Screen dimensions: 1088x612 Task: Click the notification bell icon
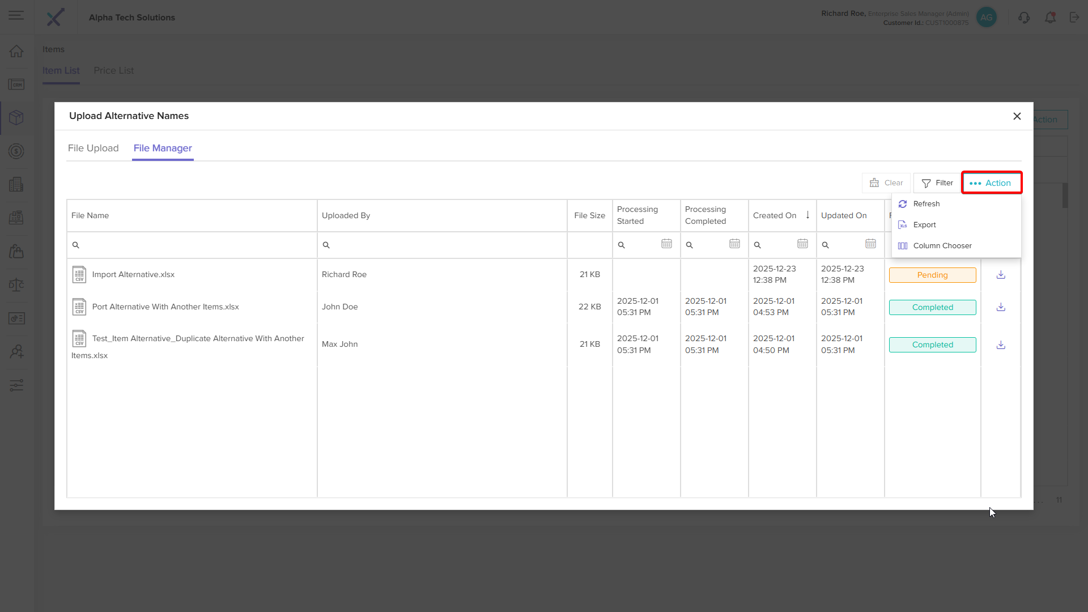[x=1050, y=18]
